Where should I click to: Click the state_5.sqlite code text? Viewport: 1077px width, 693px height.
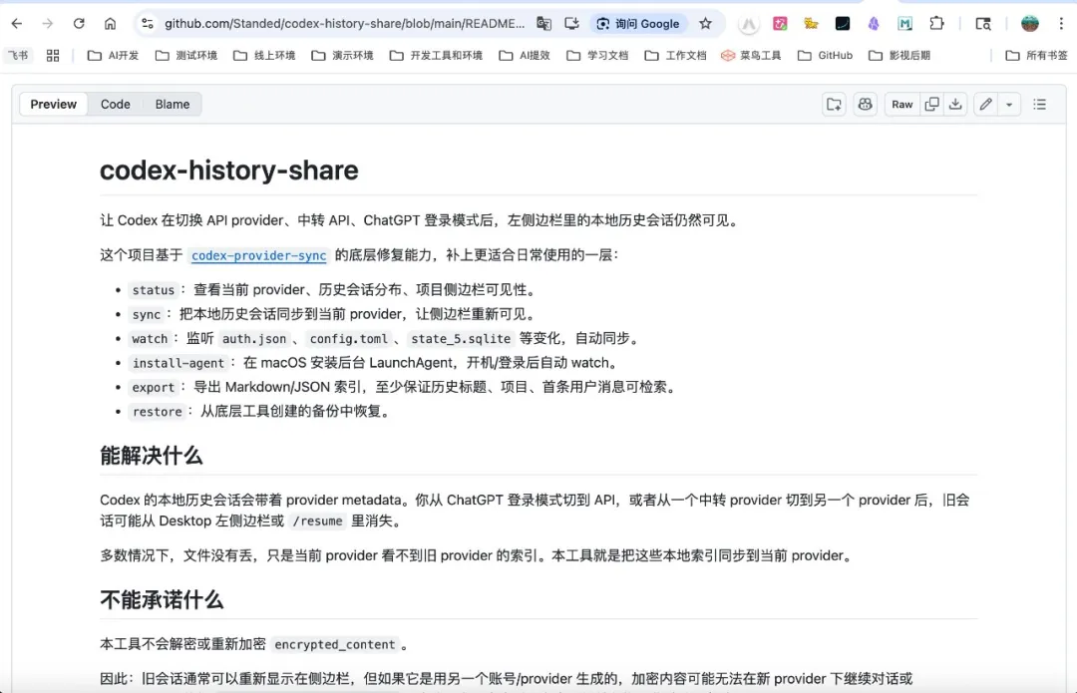(x=461, y=339)
